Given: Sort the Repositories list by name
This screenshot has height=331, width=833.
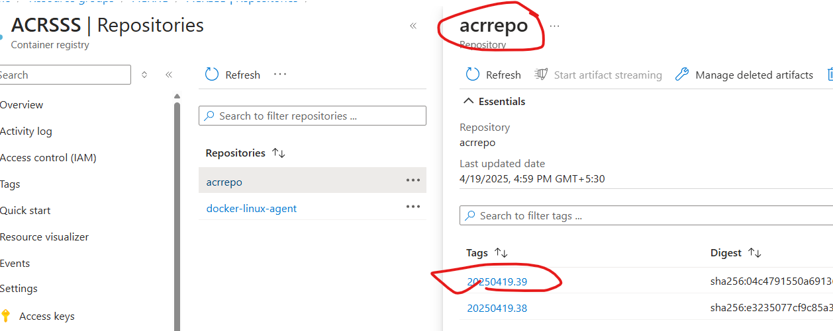Looking at the screenshot, I should click(x=279, y=153).
